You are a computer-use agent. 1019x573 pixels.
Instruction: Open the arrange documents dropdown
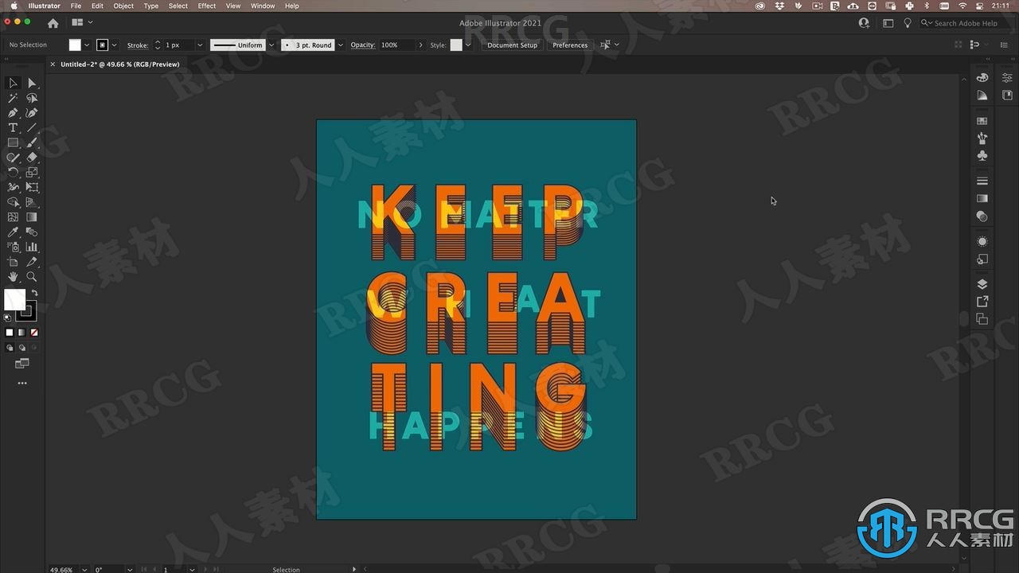(82, 23)
